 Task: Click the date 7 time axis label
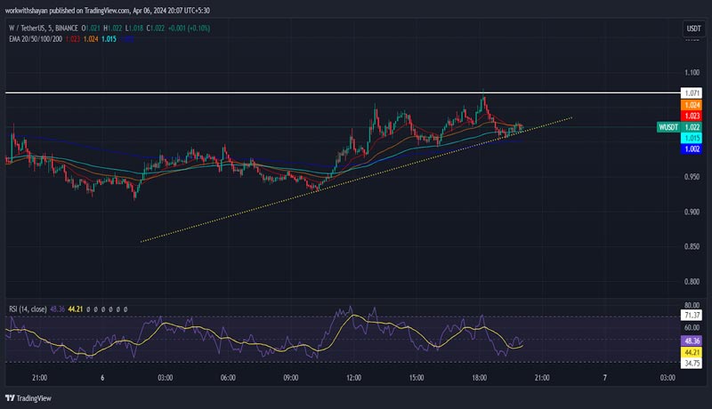tap(605, 377)
